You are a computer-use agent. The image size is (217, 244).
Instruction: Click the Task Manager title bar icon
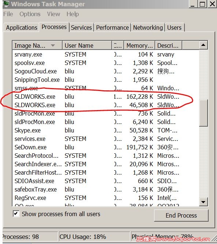click(6, 4)
